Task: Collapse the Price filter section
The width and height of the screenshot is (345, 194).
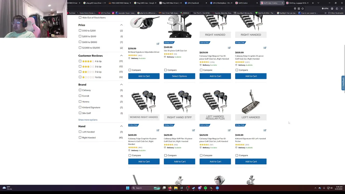Action: (x=121, y=25)
